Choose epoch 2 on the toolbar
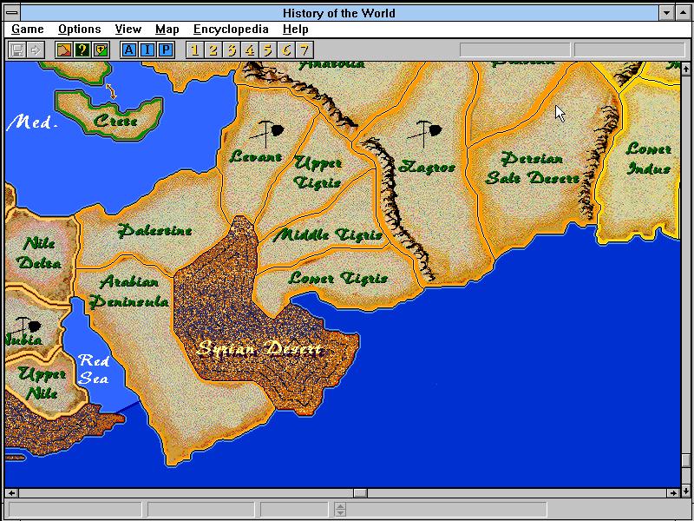The height and width of the screenshot is (521, 694). point(213,50)
